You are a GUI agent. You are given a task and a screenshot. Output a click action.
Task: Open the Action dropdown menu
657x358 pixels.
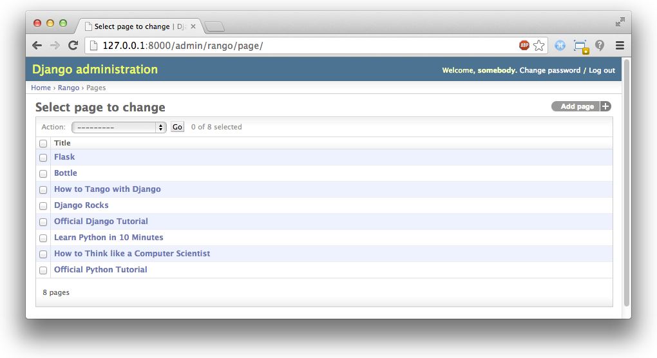coord(119,127)
